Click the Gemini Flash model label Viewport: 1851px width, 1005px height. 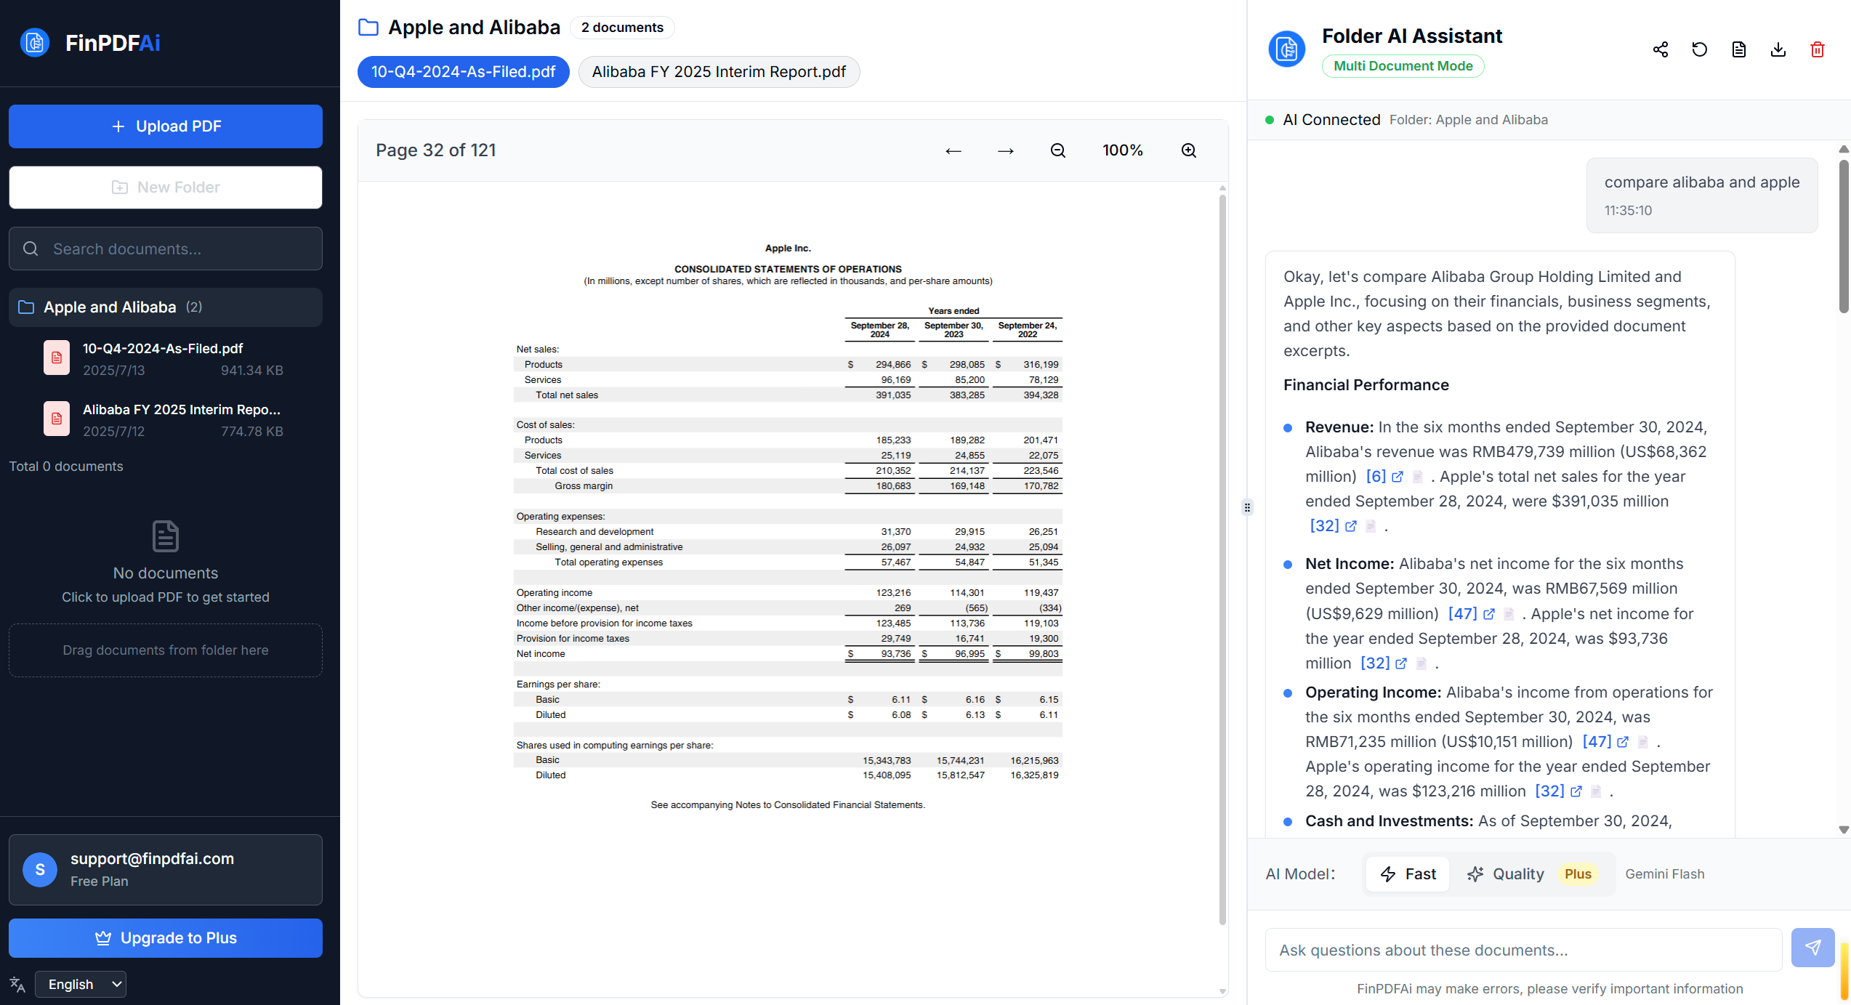(1665, 874)
